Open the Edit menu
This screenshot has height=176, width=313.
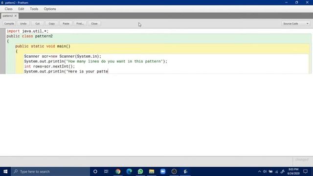21,9
